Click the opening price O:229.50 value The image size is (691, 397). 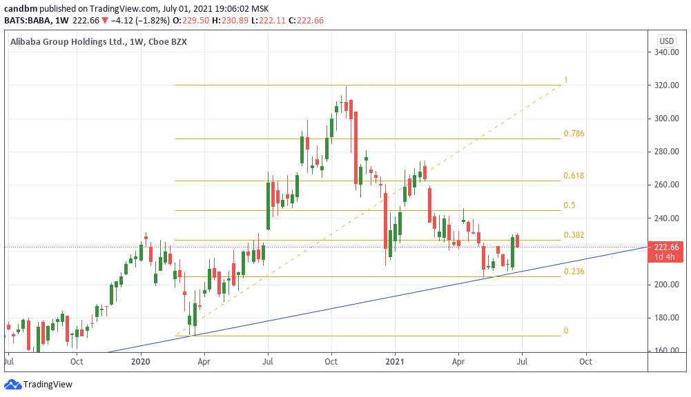click(191, 20)
